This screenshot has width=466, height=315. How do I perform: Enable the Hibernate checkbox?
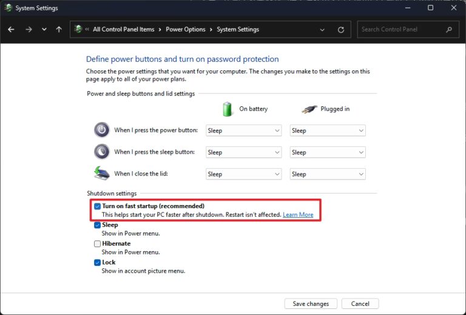click(x=97, y=243)
